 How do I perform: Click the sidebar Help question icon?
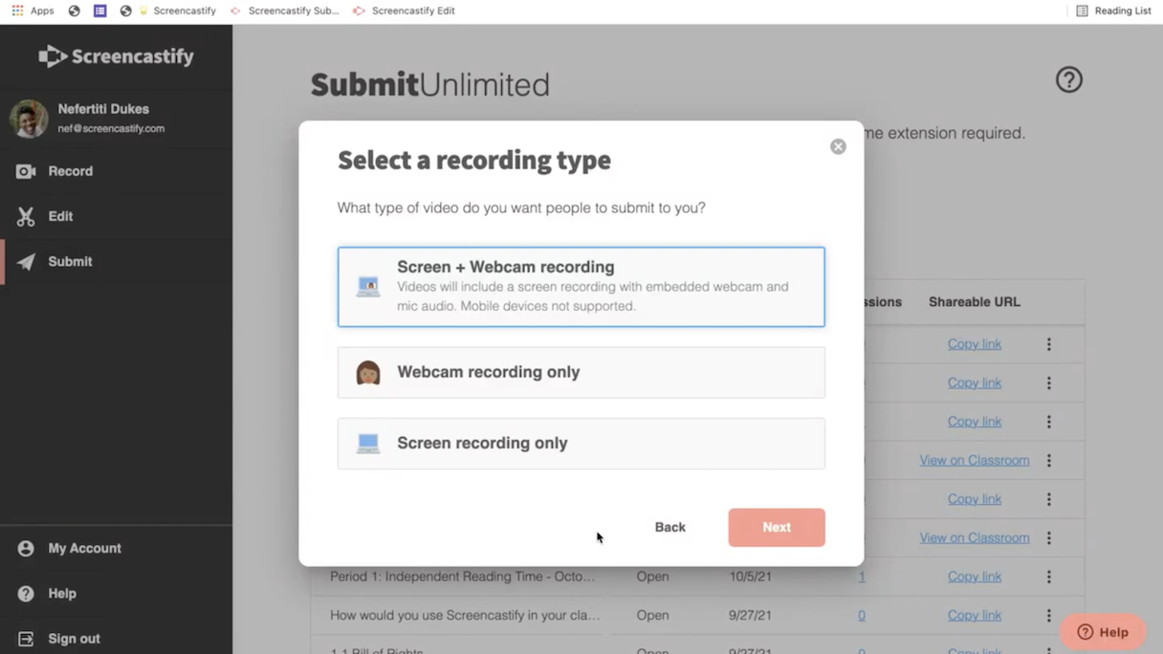[26, 594]
